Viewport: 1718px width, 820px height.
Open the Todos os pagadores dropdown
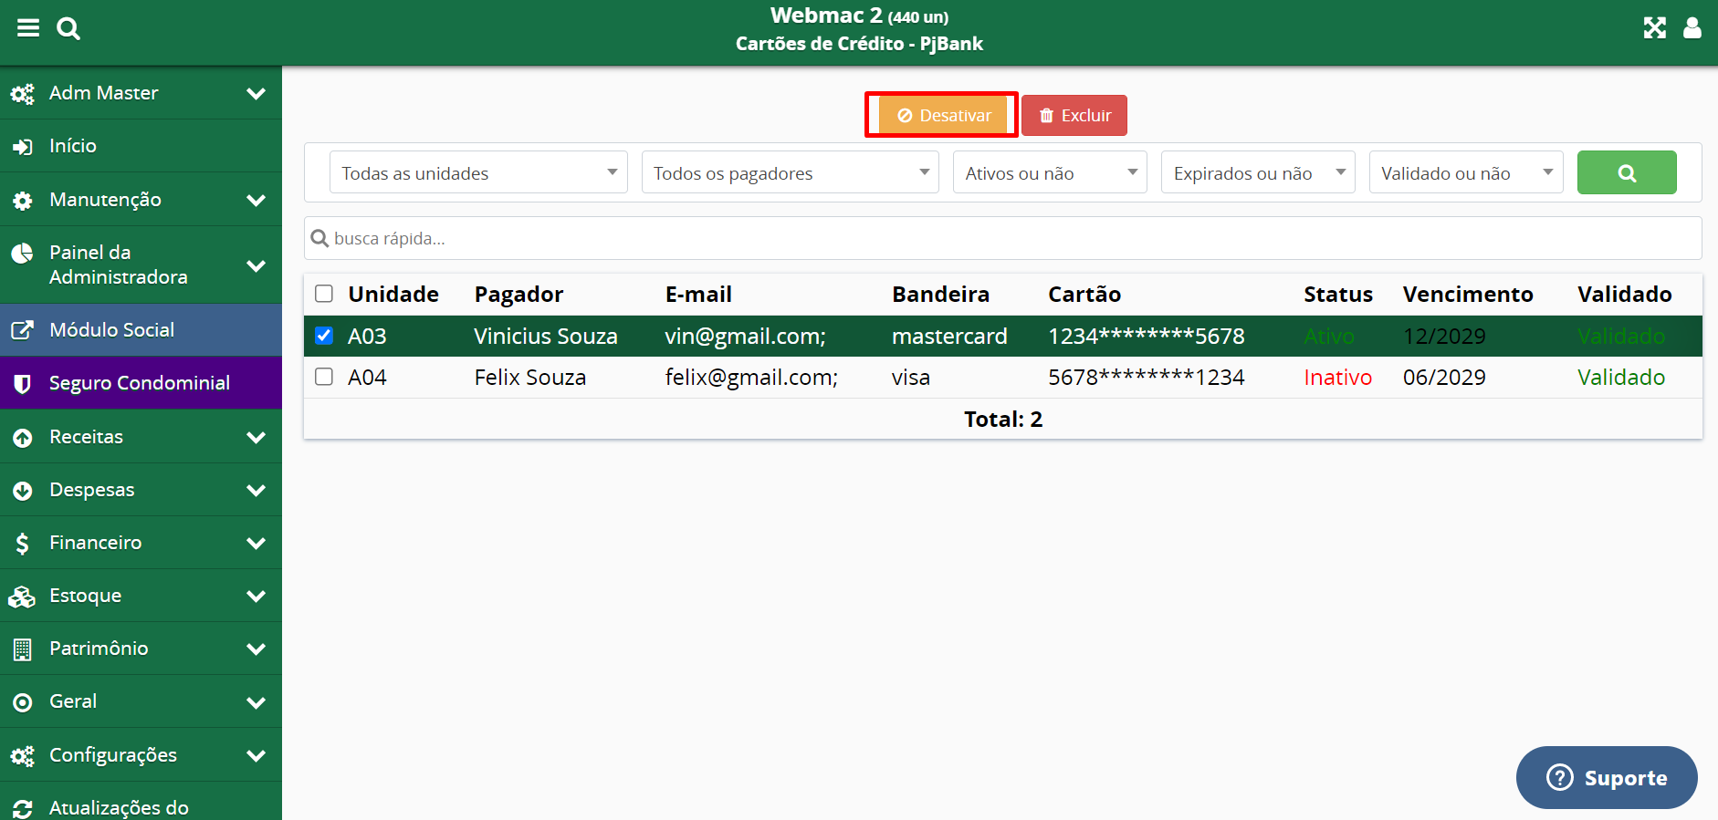click(x=791, y=172)
